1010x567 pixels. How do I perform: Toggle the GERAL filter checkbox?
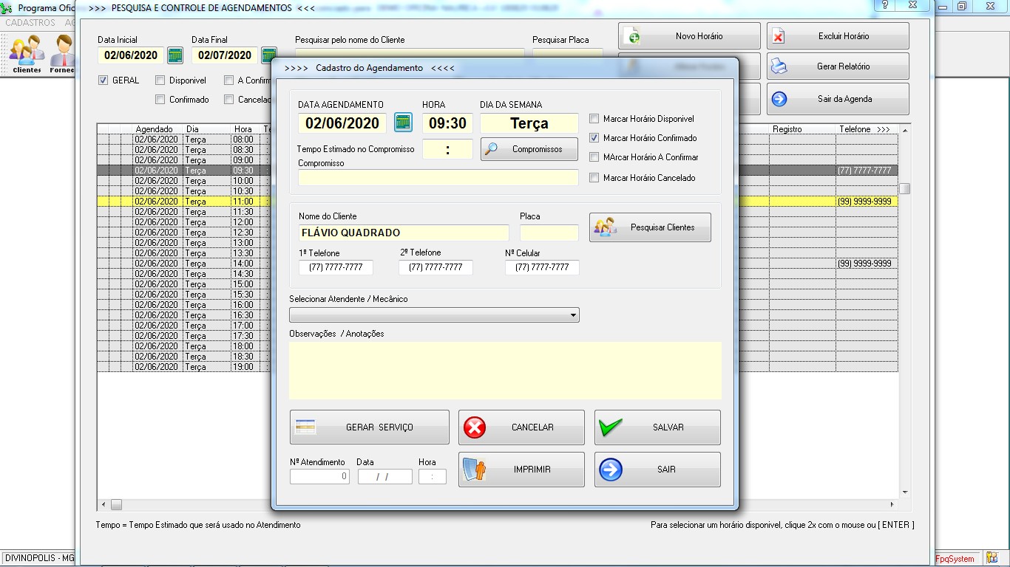click(104, 80)
